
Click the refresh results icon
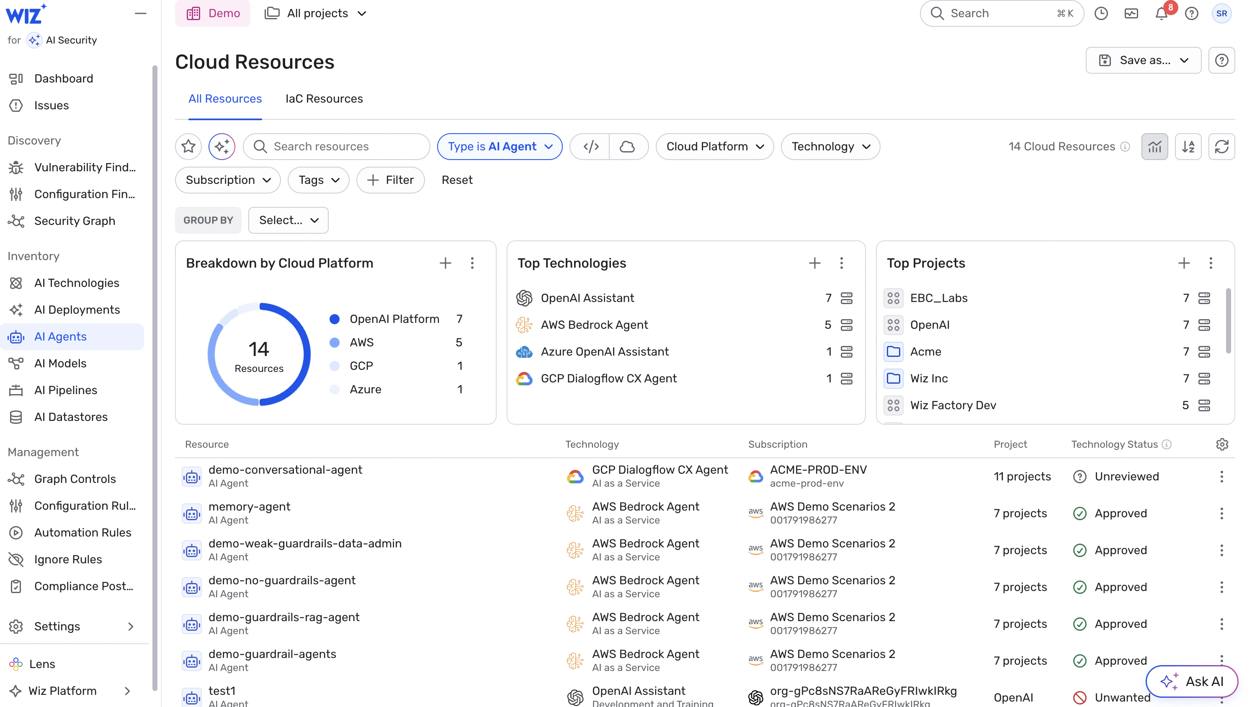pos(1221,146)
